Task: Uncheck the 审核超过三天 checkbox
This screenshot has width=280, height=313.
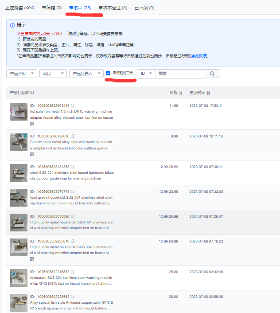Action: (x=108, y=73)
